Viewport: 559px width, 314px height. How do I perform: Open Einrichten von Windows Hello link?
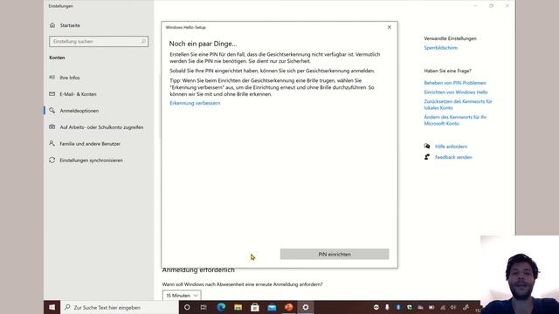click(456, 92)
